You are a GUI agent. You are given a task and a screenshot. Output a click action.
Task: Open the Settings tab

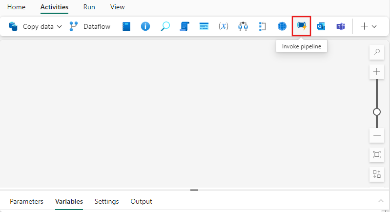pyautogui.click(x=106, y=201)
